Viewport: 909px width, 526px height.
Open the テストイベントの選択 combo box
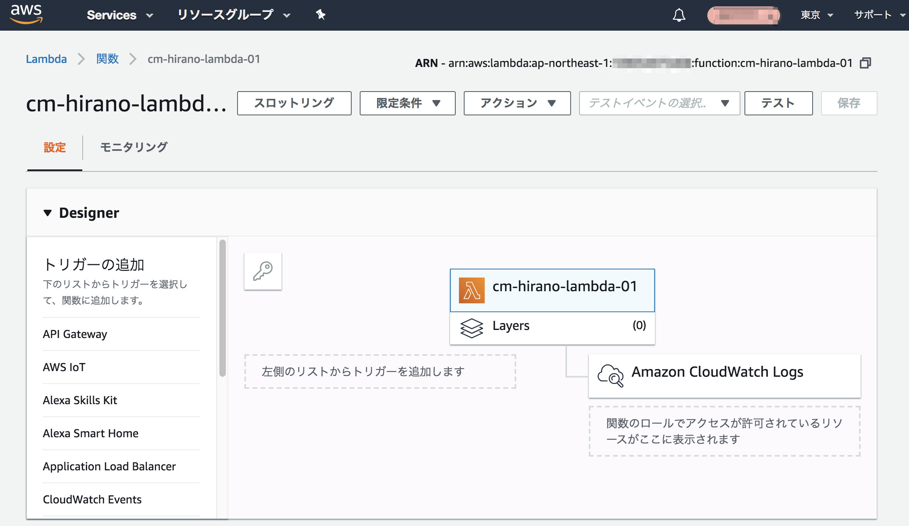coord(659,103)
